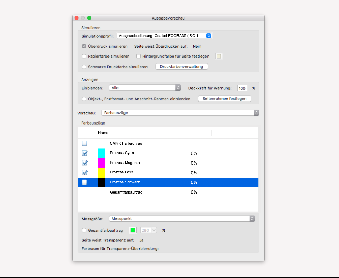Uncheck the Prozess Cyan separation
The height and width of the screenshot is (278, 339).
(84, 153)
